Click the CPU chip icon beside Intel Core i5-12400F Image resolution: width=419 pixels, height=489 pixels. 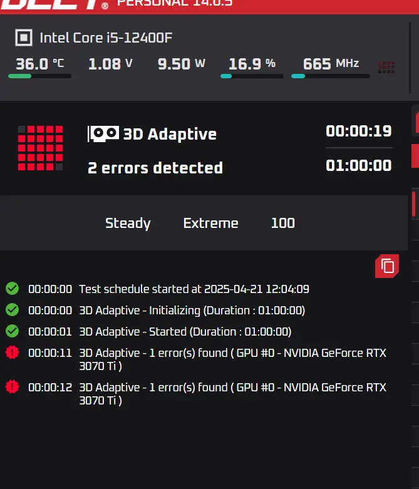click(24, 38)
